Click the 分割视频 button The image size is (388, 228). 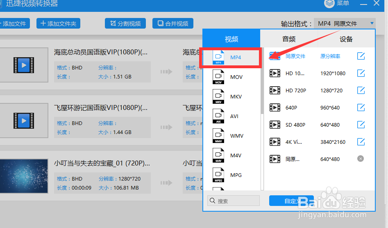125,23
